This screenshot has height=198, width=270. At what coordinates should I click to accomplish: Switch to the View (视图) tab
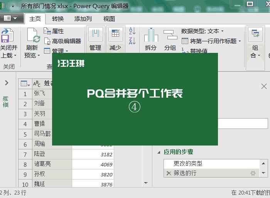109,19
